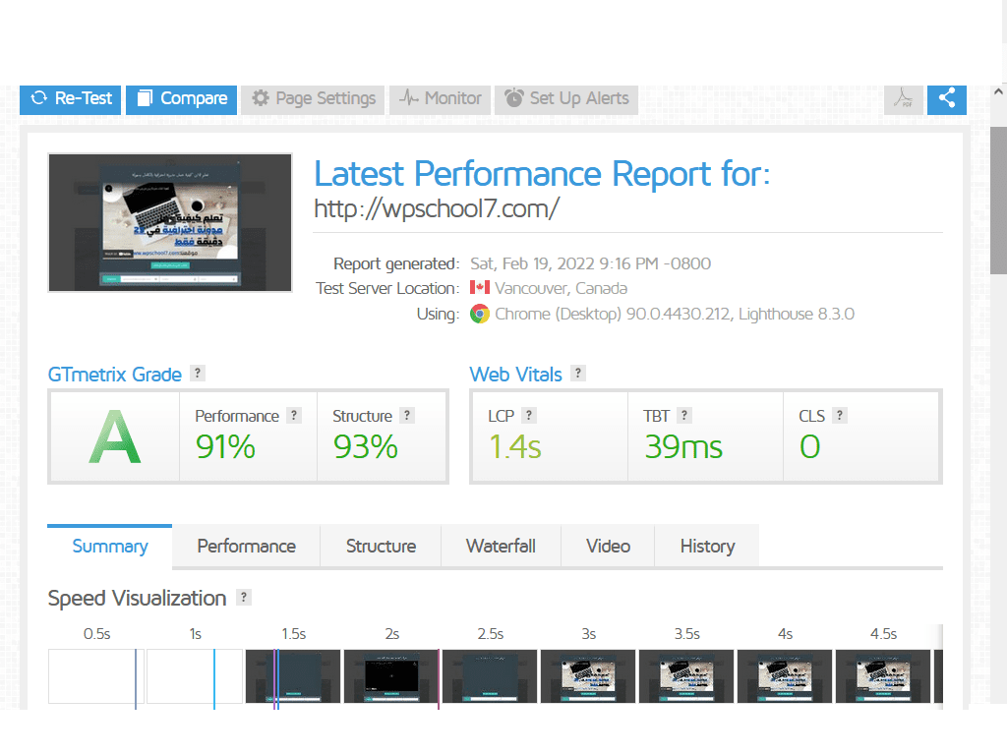The width and height of the screenshot is (1007, 755).
Task: Click the CLS help question mark
Action: pyautogui.click(x=840, y=416)
